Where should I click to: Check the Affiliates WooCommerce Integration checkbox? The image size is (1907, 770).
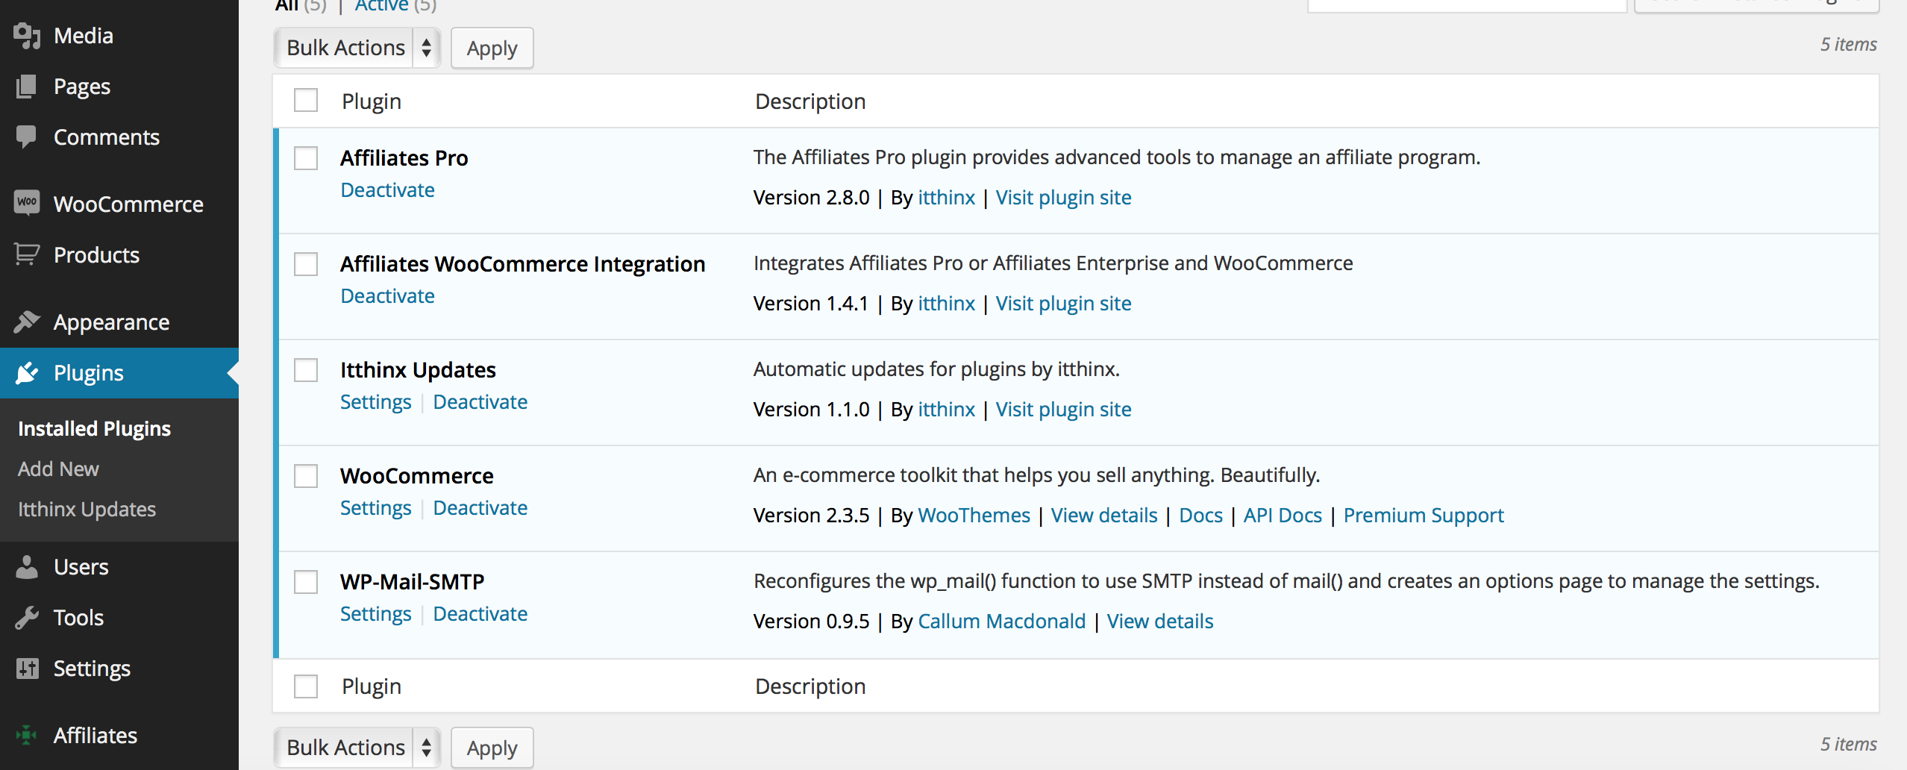click(x=306, y=264)
